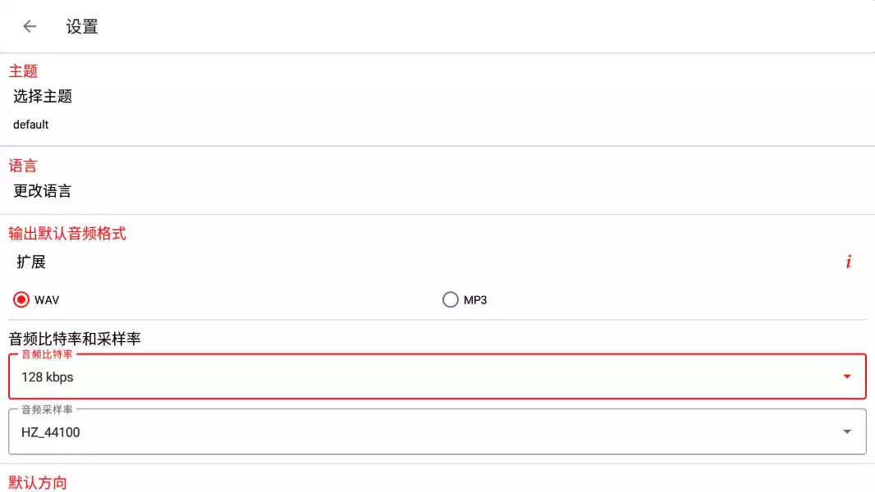Click the 输出默认音频格式 section header
This screenshot has width=875, height=492.
(x=67, y=234)
